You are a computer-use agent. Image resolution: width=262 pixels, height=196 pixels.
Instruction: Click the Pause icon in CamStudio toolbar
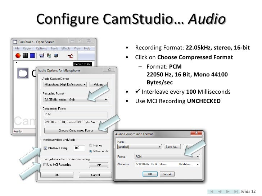(25, 56)
